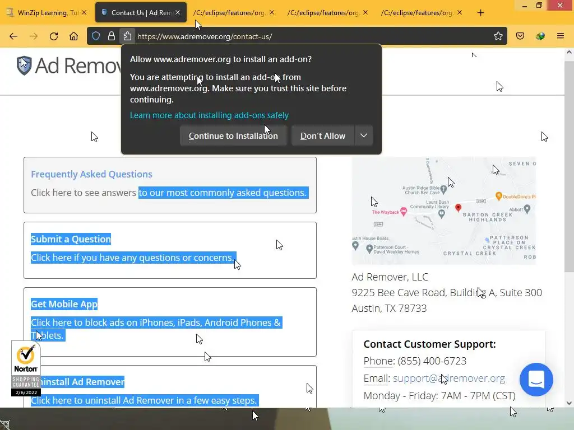Viewport: 574px width, 430px height.
Task: Click the add-on puzzle piece icon
Action: coord(127,36)
